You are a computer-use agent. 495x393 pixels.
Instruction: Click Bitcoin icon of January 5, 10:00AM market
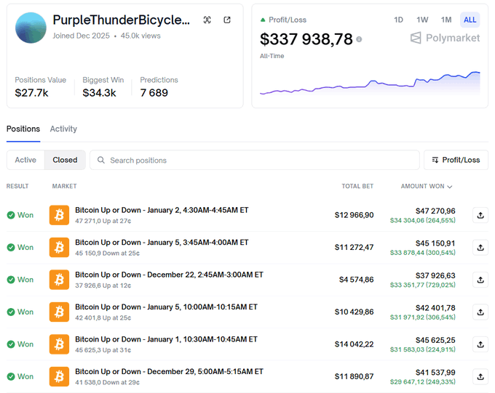pos(59,312)
